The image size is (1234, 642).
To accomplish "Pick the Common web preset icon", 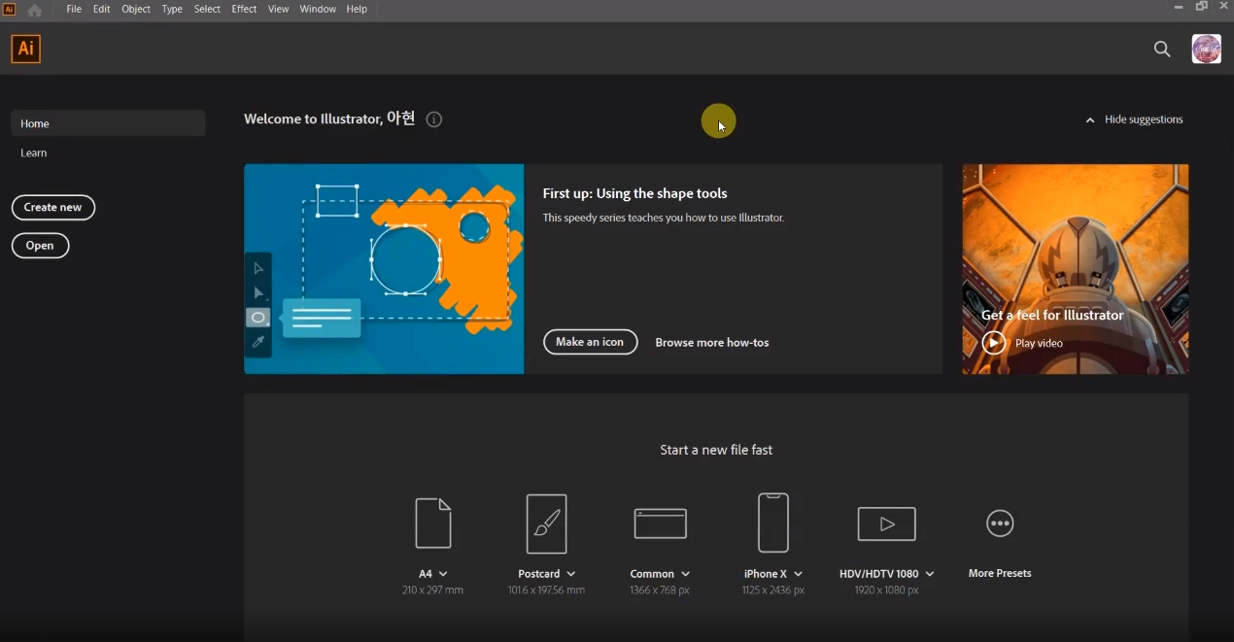I will (660, 524).
